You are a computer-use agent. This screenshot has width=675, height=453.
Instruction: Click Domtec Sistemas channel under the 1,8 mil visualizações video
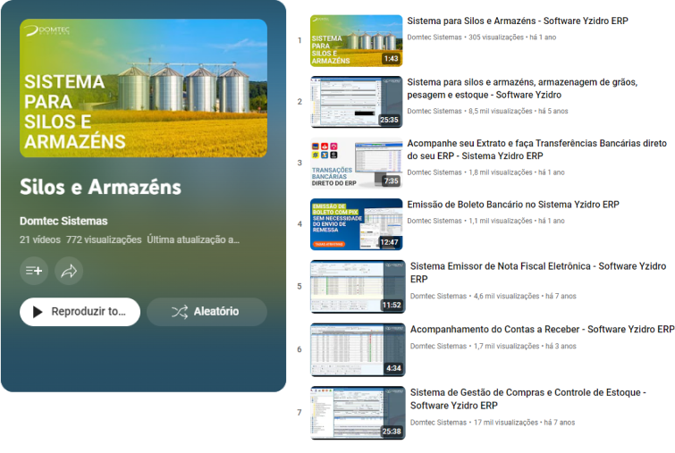pos(435,172)
